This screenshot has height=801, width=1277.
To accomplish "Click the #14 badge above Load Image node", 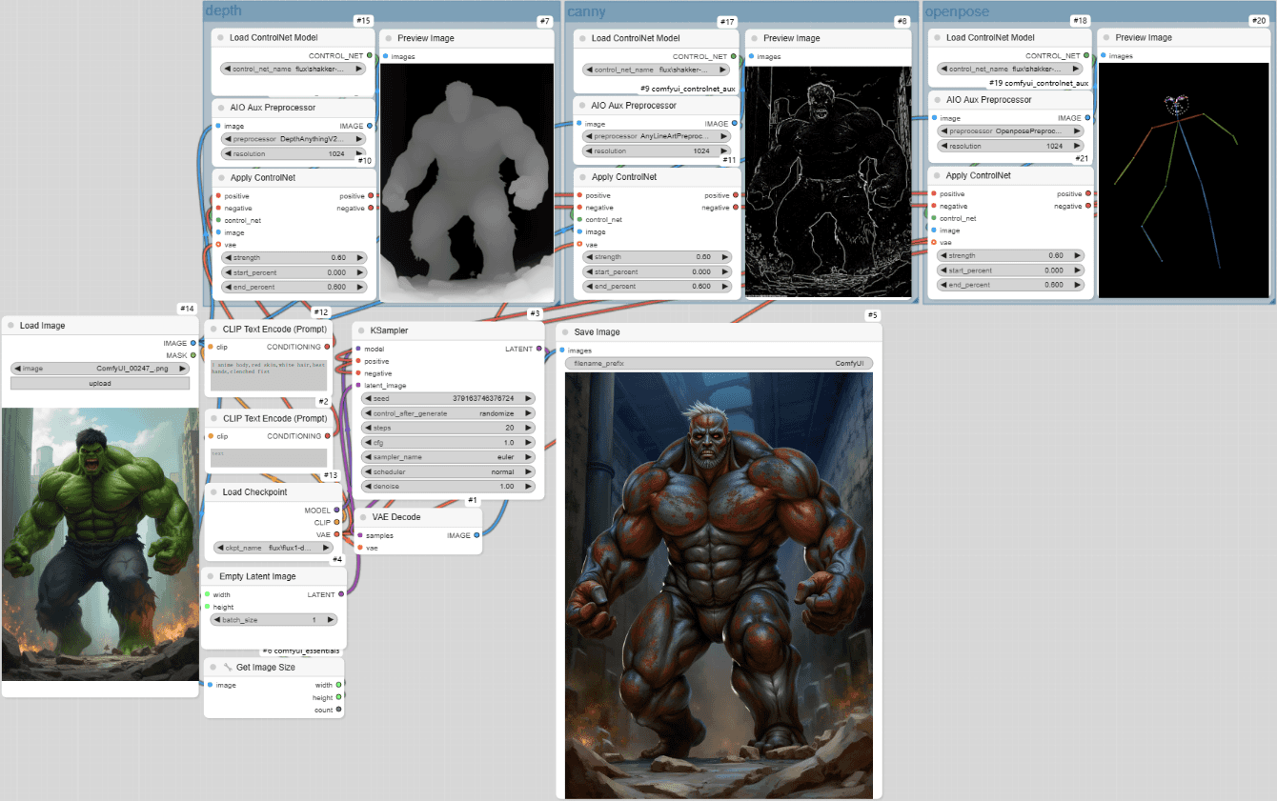I will pos(187,309).
